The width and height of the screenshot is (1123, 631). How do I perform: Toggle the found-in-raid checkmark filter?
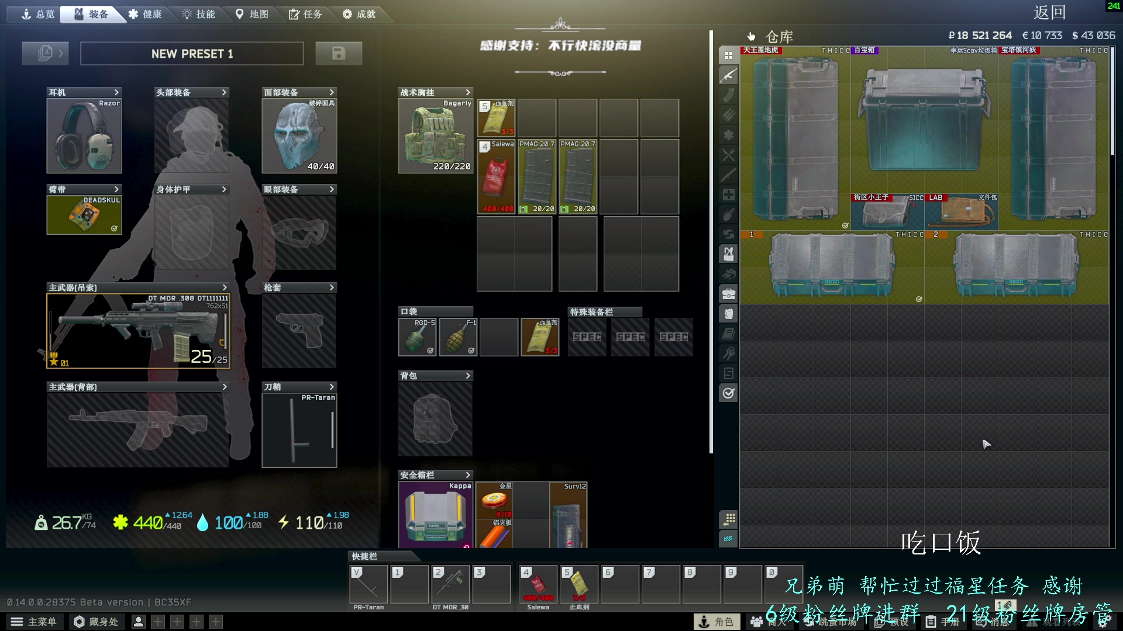point(728,393)
